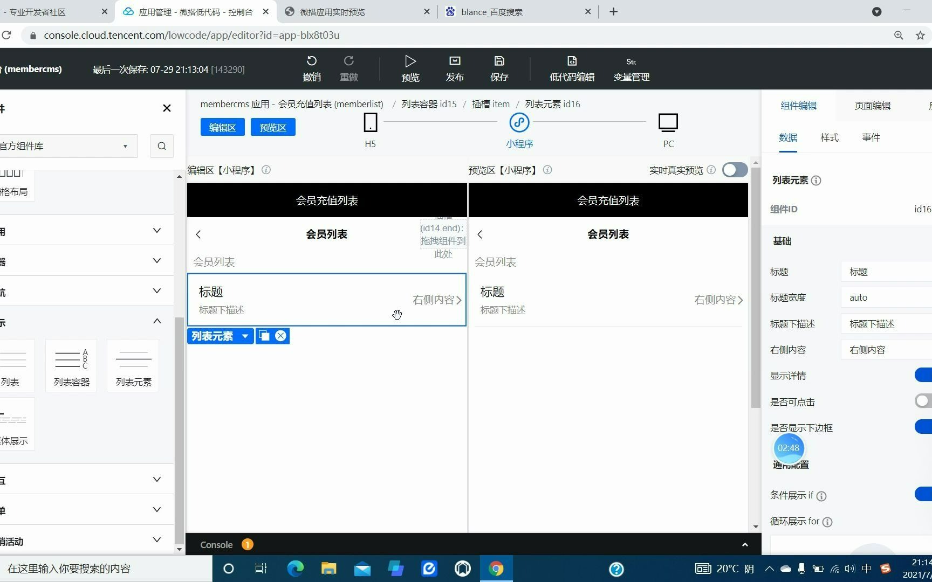Search components with magnifier icon
Image resolution: width=932 pixels, height=582 pixels.
click(x=162, y=146)
